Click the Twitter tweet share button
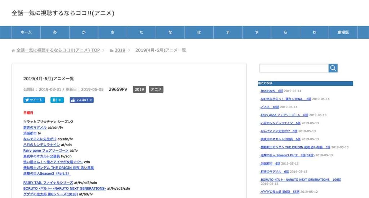Image resolution: width=369 pixels, height=198 pixels. [x=34, y=100]
